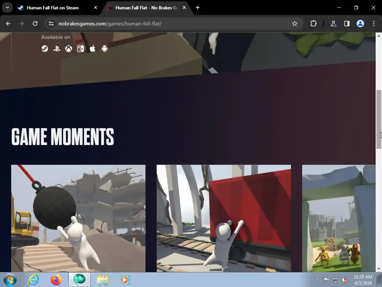Launch Internet Explorer from the taskbar
This screenshot has height=287, width=382.
[33, 280]
